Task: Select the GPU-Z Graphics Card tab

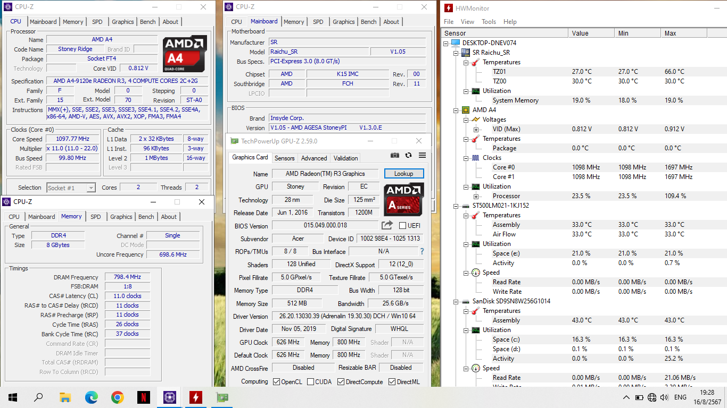Action: (250, 157)
